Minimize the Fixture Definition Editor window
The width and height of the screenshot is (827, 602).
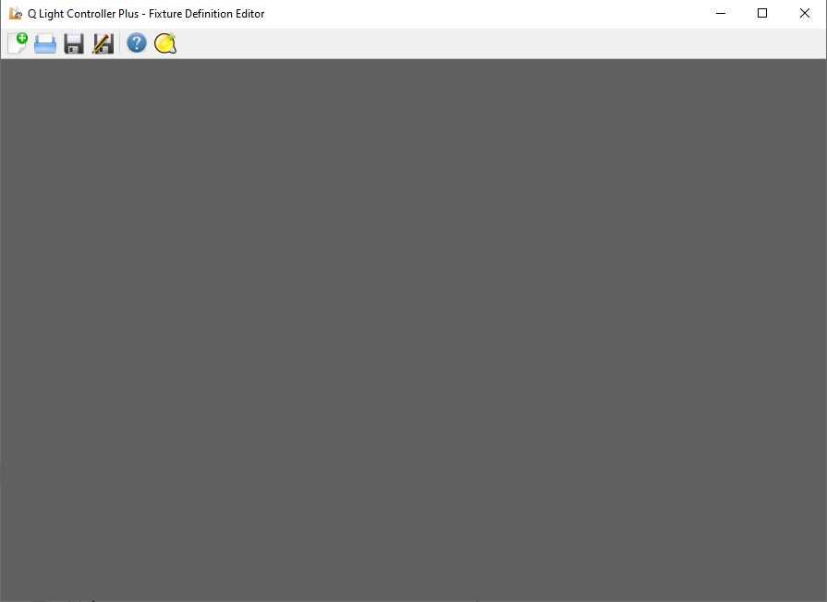pyautogui.click(x=721, y=13)
